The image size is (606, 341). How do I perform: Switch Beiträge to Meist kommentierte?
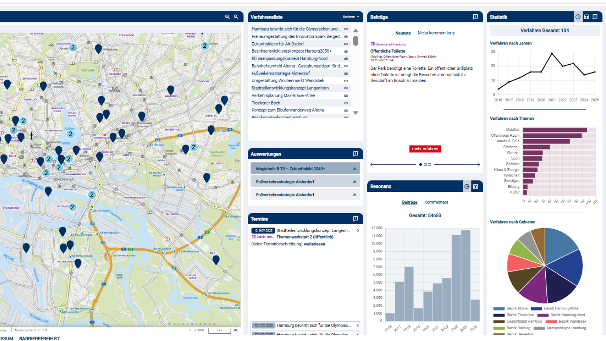point(436,33)
